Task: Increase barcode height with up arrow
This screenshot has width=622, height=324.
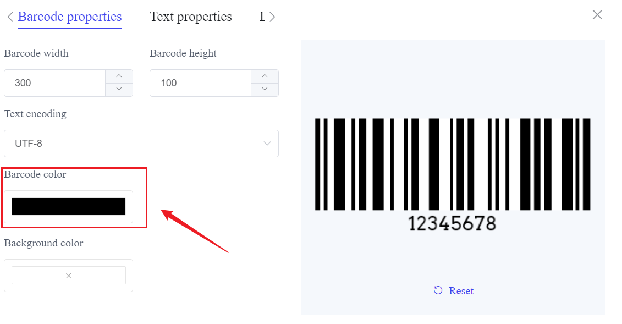Action: (x=265, y=76)
